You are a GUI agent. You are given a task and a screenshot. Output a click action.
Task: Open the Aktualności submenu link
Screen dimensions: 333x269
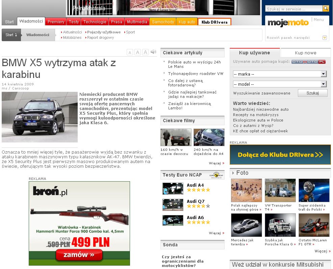pyautogui.click(x=72, y=32)
